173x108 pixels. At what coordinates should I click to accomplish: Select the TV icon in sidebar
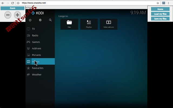click(28, 29)
